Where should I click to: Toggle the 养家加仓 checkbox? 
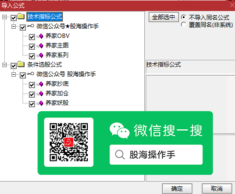(32, 94)
